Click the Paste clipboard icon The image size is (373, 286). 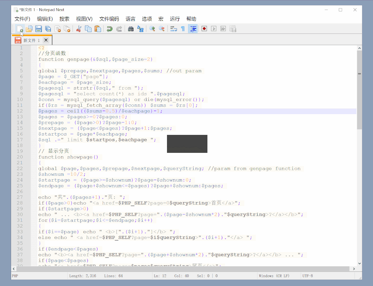click(98, 29)
